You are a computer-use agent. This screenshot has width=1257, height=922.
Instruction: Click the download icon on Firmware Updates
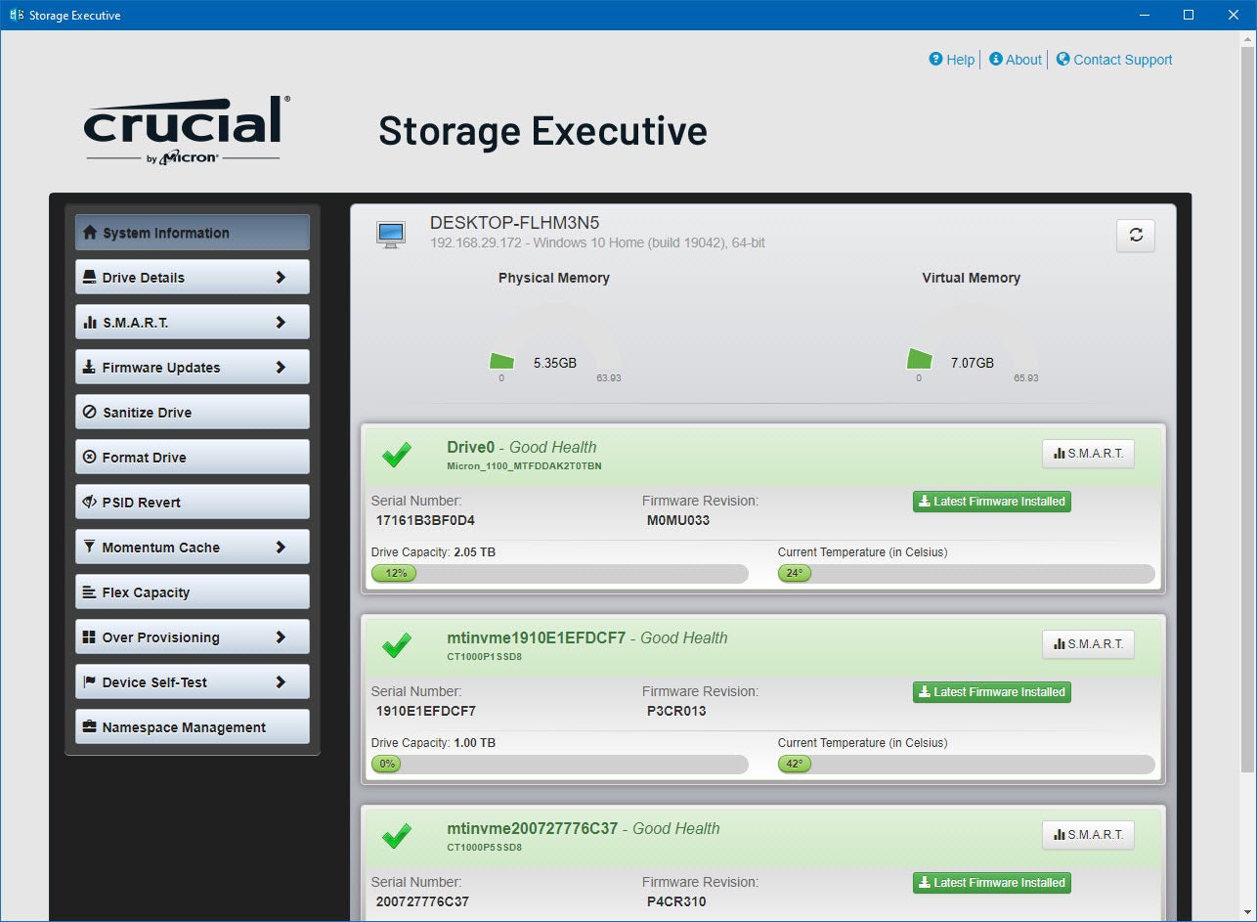[x=89, y=367]
